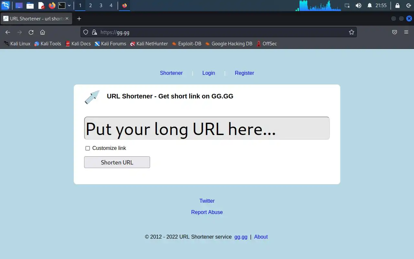
Task: Open the file manager panel icon
Action: (x=30, y=6)
